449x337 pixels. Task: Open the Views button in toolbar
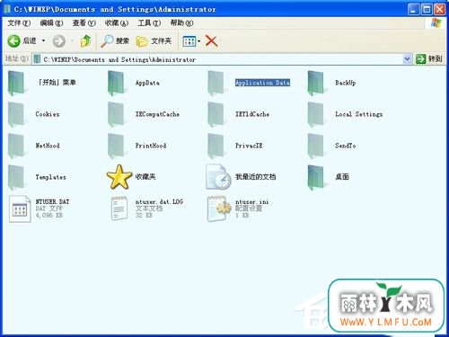[x=189, y=41]
